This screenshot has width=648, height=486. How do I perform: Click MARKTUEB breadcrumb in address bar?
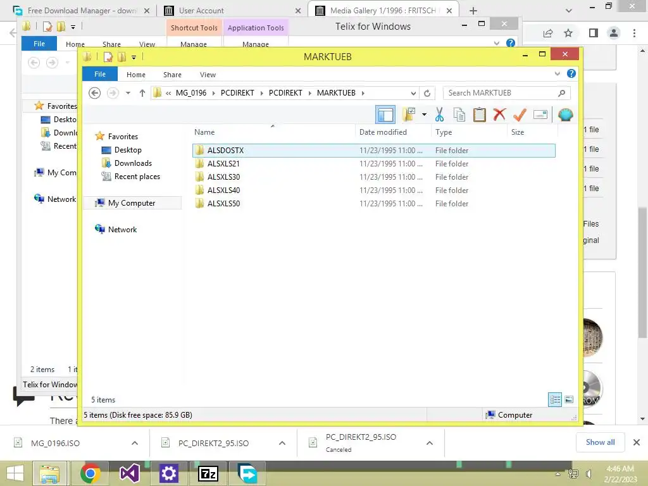[336, 93]
